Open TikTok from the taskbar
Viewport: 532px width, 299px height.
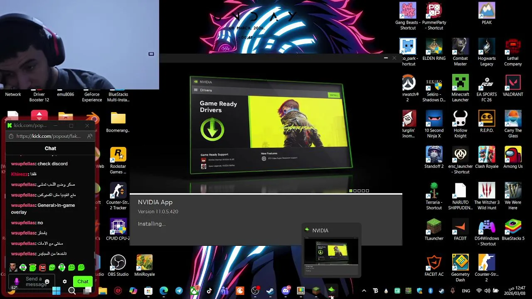[x=209, y=291]
